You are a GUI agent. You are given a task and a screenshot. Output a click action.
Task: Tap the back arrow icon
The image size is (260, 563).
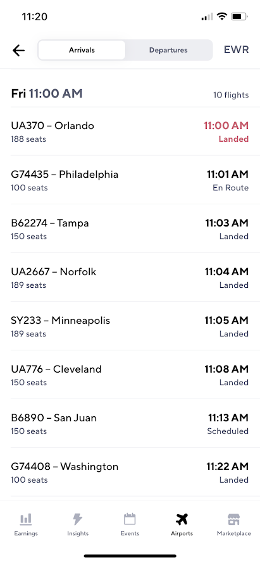(18, 50)
